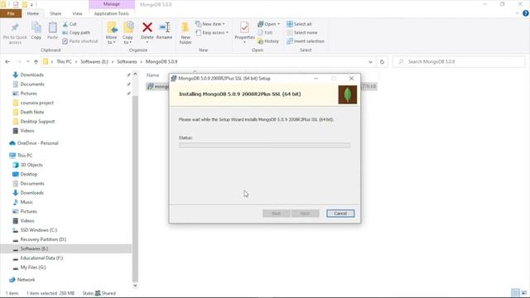
Task: Create a New folder
Action: click(185, 33)
